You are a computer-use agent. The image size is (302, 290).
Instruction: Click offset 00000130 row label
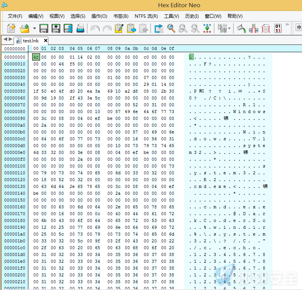tap(15, 186)
